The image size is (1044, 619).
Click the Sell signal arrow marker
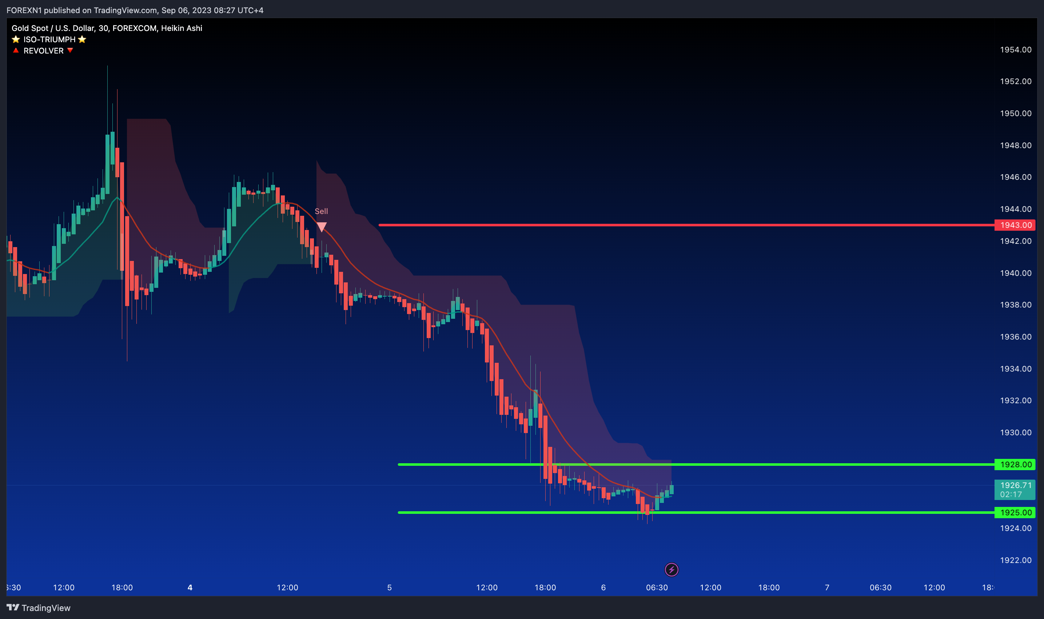click(x=322, y=227)
